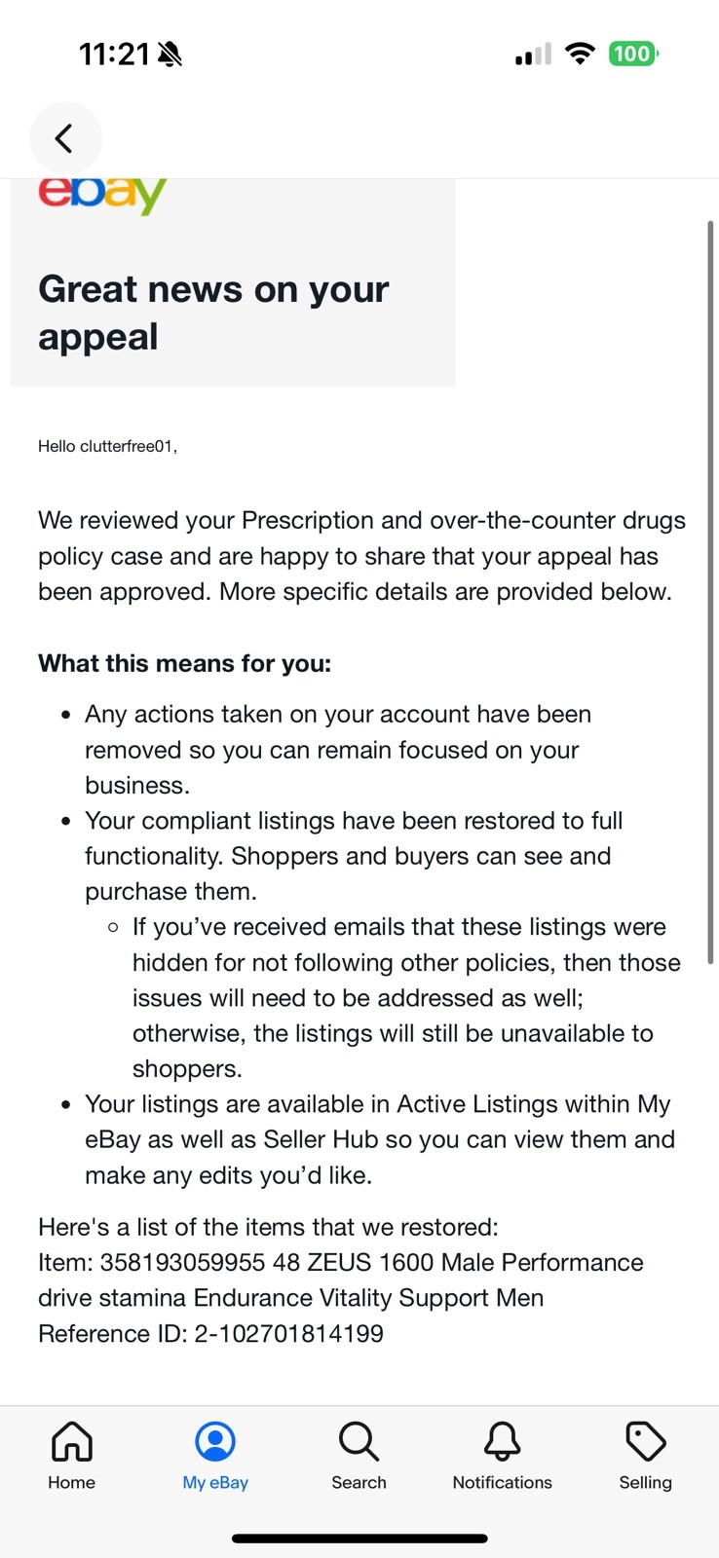Tap the 'Great news on your appeal' heading
The image size is (719, 1558).
(x=213, y=313)
